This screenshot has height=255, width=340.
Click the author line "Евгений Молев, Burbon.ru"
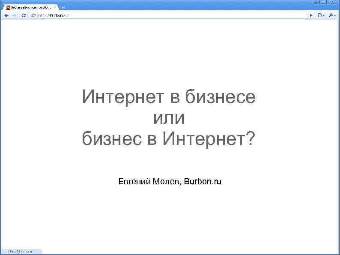pyautogui.click(x=170, y=181)
